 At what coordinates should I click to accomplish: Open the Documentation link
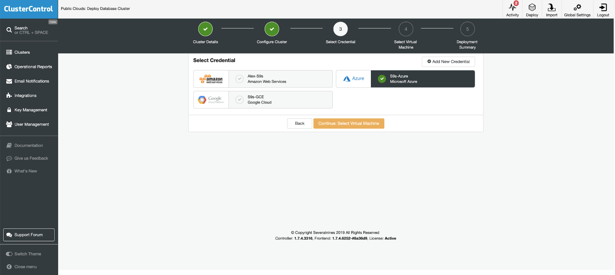coord(29,145)
